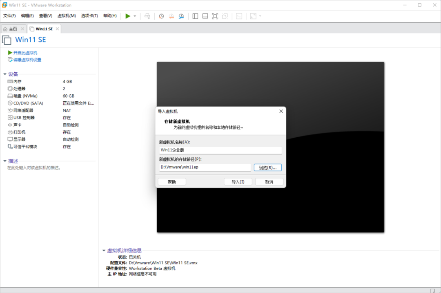Click the 浏览(R)... button in dialog
Image resolution: width=441 pixels, height=293 pixels.
(267, 168)
